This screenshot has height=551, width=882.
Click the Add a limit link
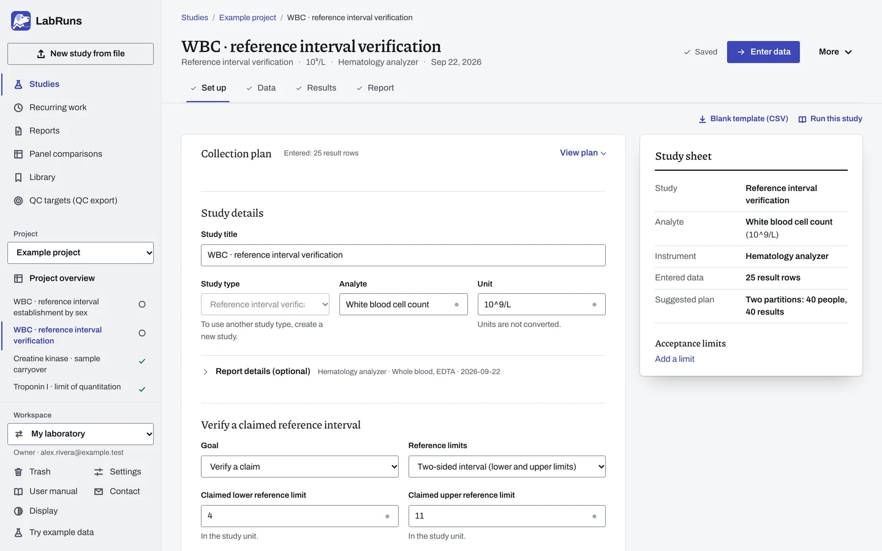pos(674,359)
